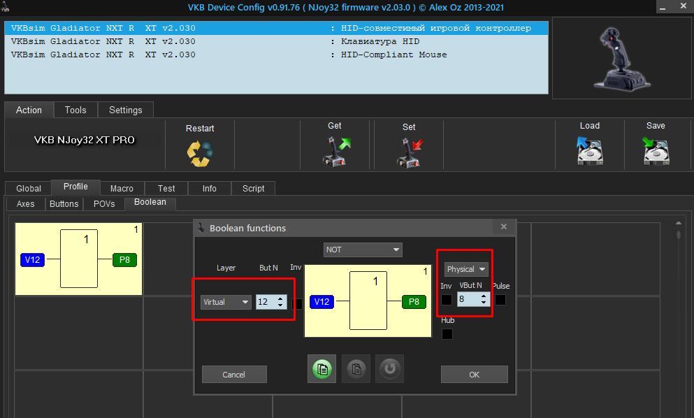Open the Macro tab

122,188
